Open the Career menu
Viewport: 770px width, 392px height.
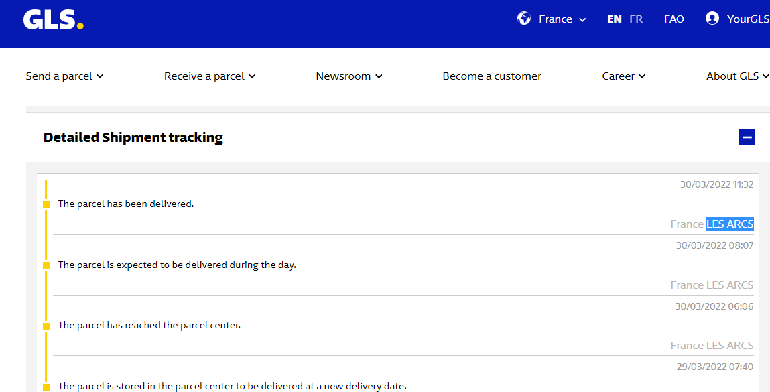(x=623, y=76)
